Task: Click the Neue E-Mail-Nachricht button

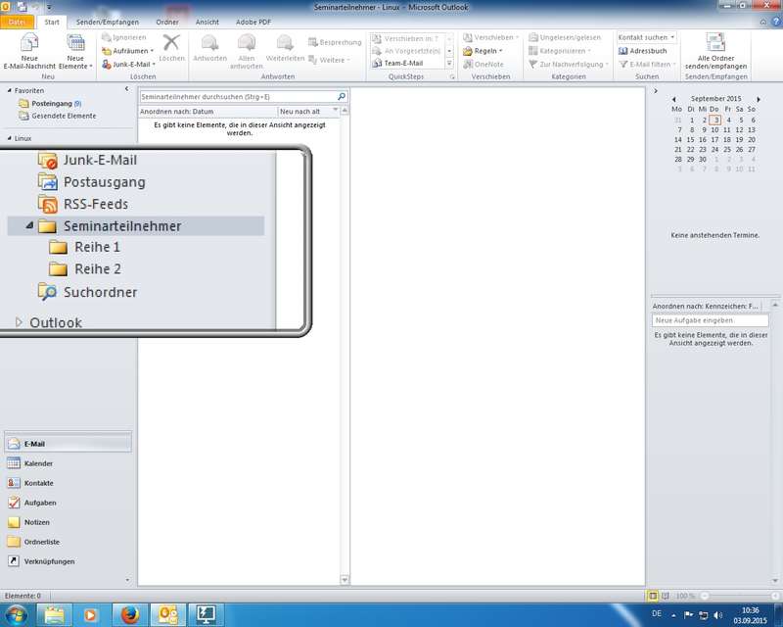Action: 30,51
